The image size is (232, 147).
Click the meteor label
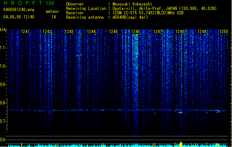coord(52,11)
